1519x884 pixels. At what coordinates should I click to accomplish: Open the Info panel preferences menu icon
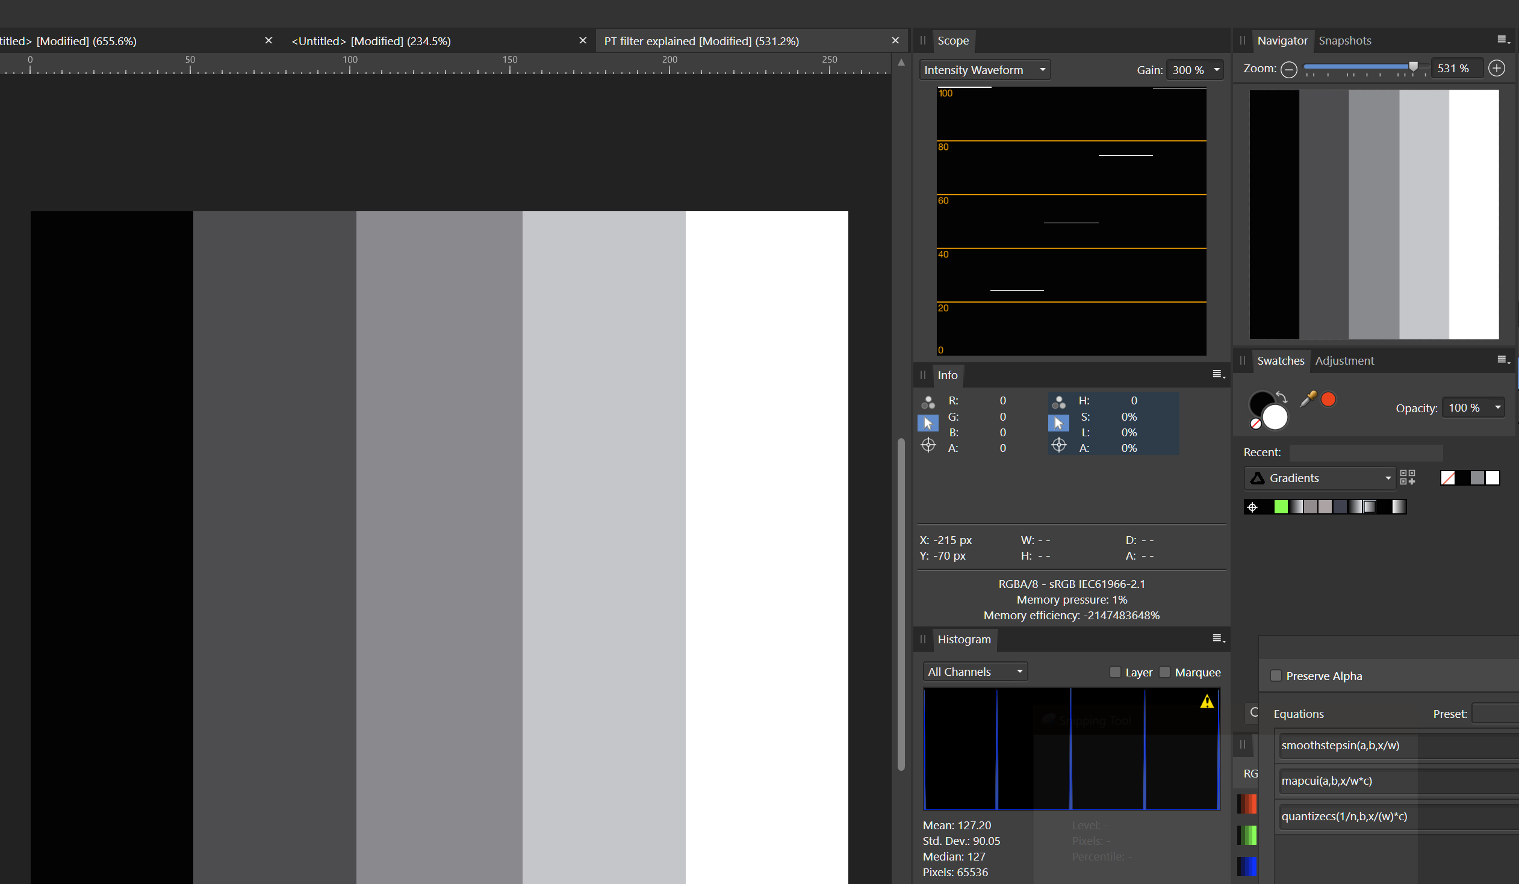[x=1218, y=374]
